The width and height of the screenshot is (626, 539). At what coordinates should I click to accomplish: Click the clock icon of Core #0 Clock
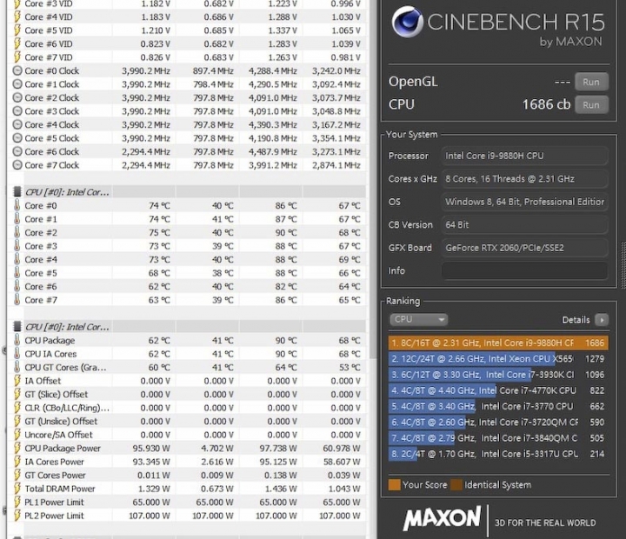(x=17, y=70)
